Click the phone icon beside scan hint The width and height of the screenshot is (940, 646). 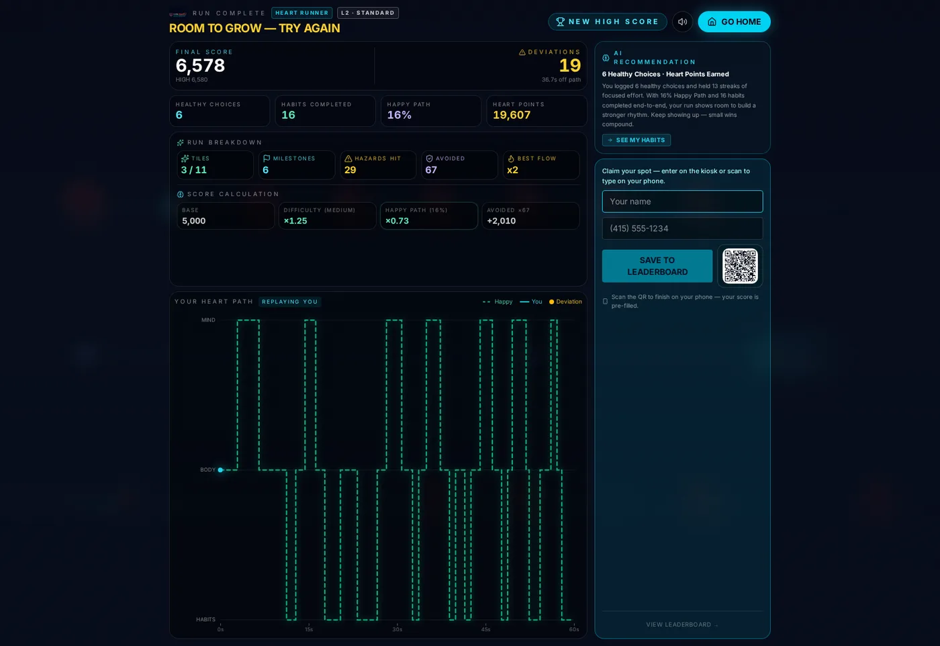click(x=605, y=302)
